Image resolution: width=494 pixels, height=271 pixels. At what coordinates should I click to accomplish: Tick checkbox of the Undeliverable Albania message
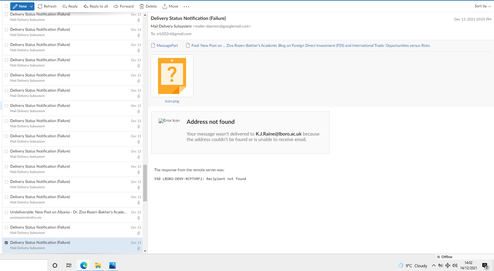pos(6,212)
